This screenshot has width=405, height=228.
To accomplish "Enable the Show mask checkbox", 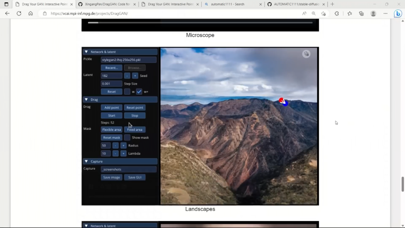I will (x=127, y=137).
